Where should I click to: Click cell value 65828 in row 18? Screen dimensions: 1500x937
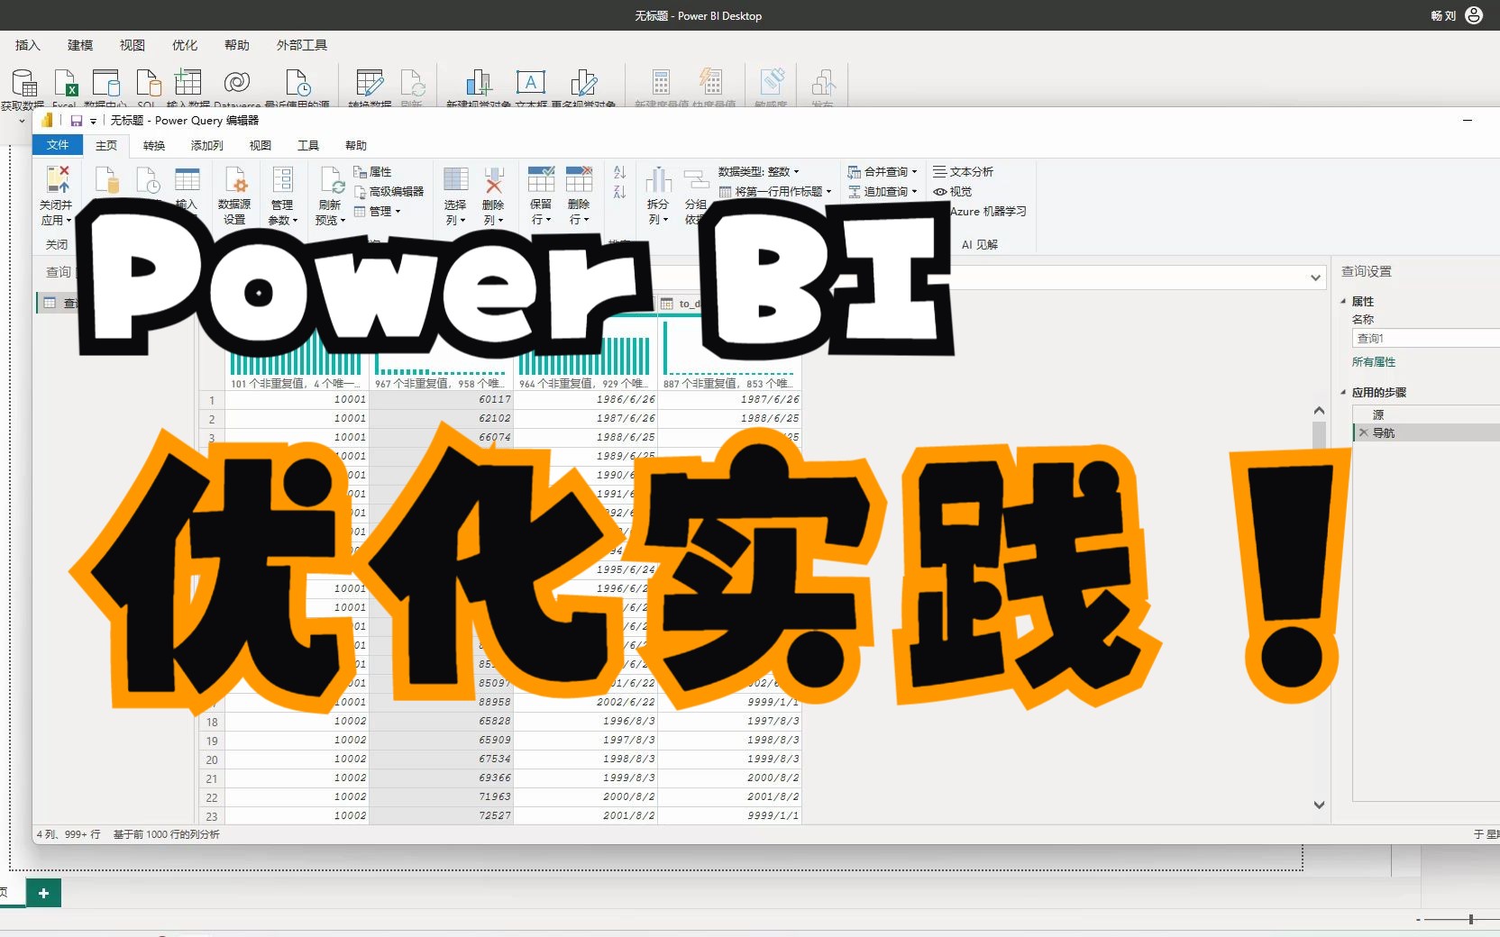(442, 722)
